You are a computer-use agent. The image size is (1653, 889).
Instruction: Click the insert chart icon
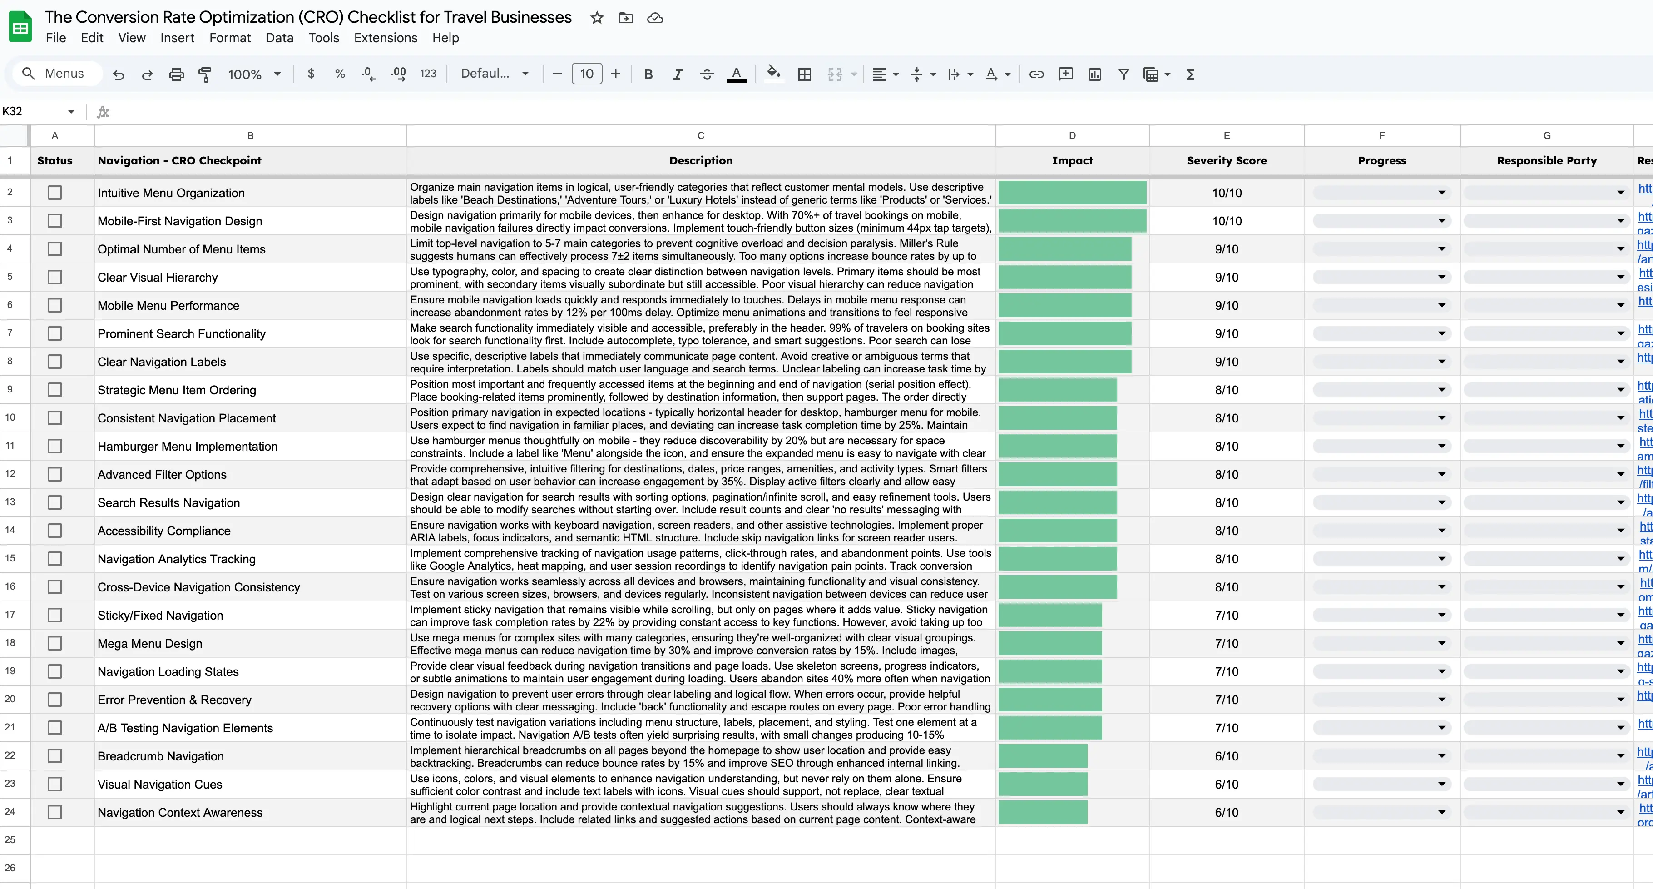(1095, 74)
